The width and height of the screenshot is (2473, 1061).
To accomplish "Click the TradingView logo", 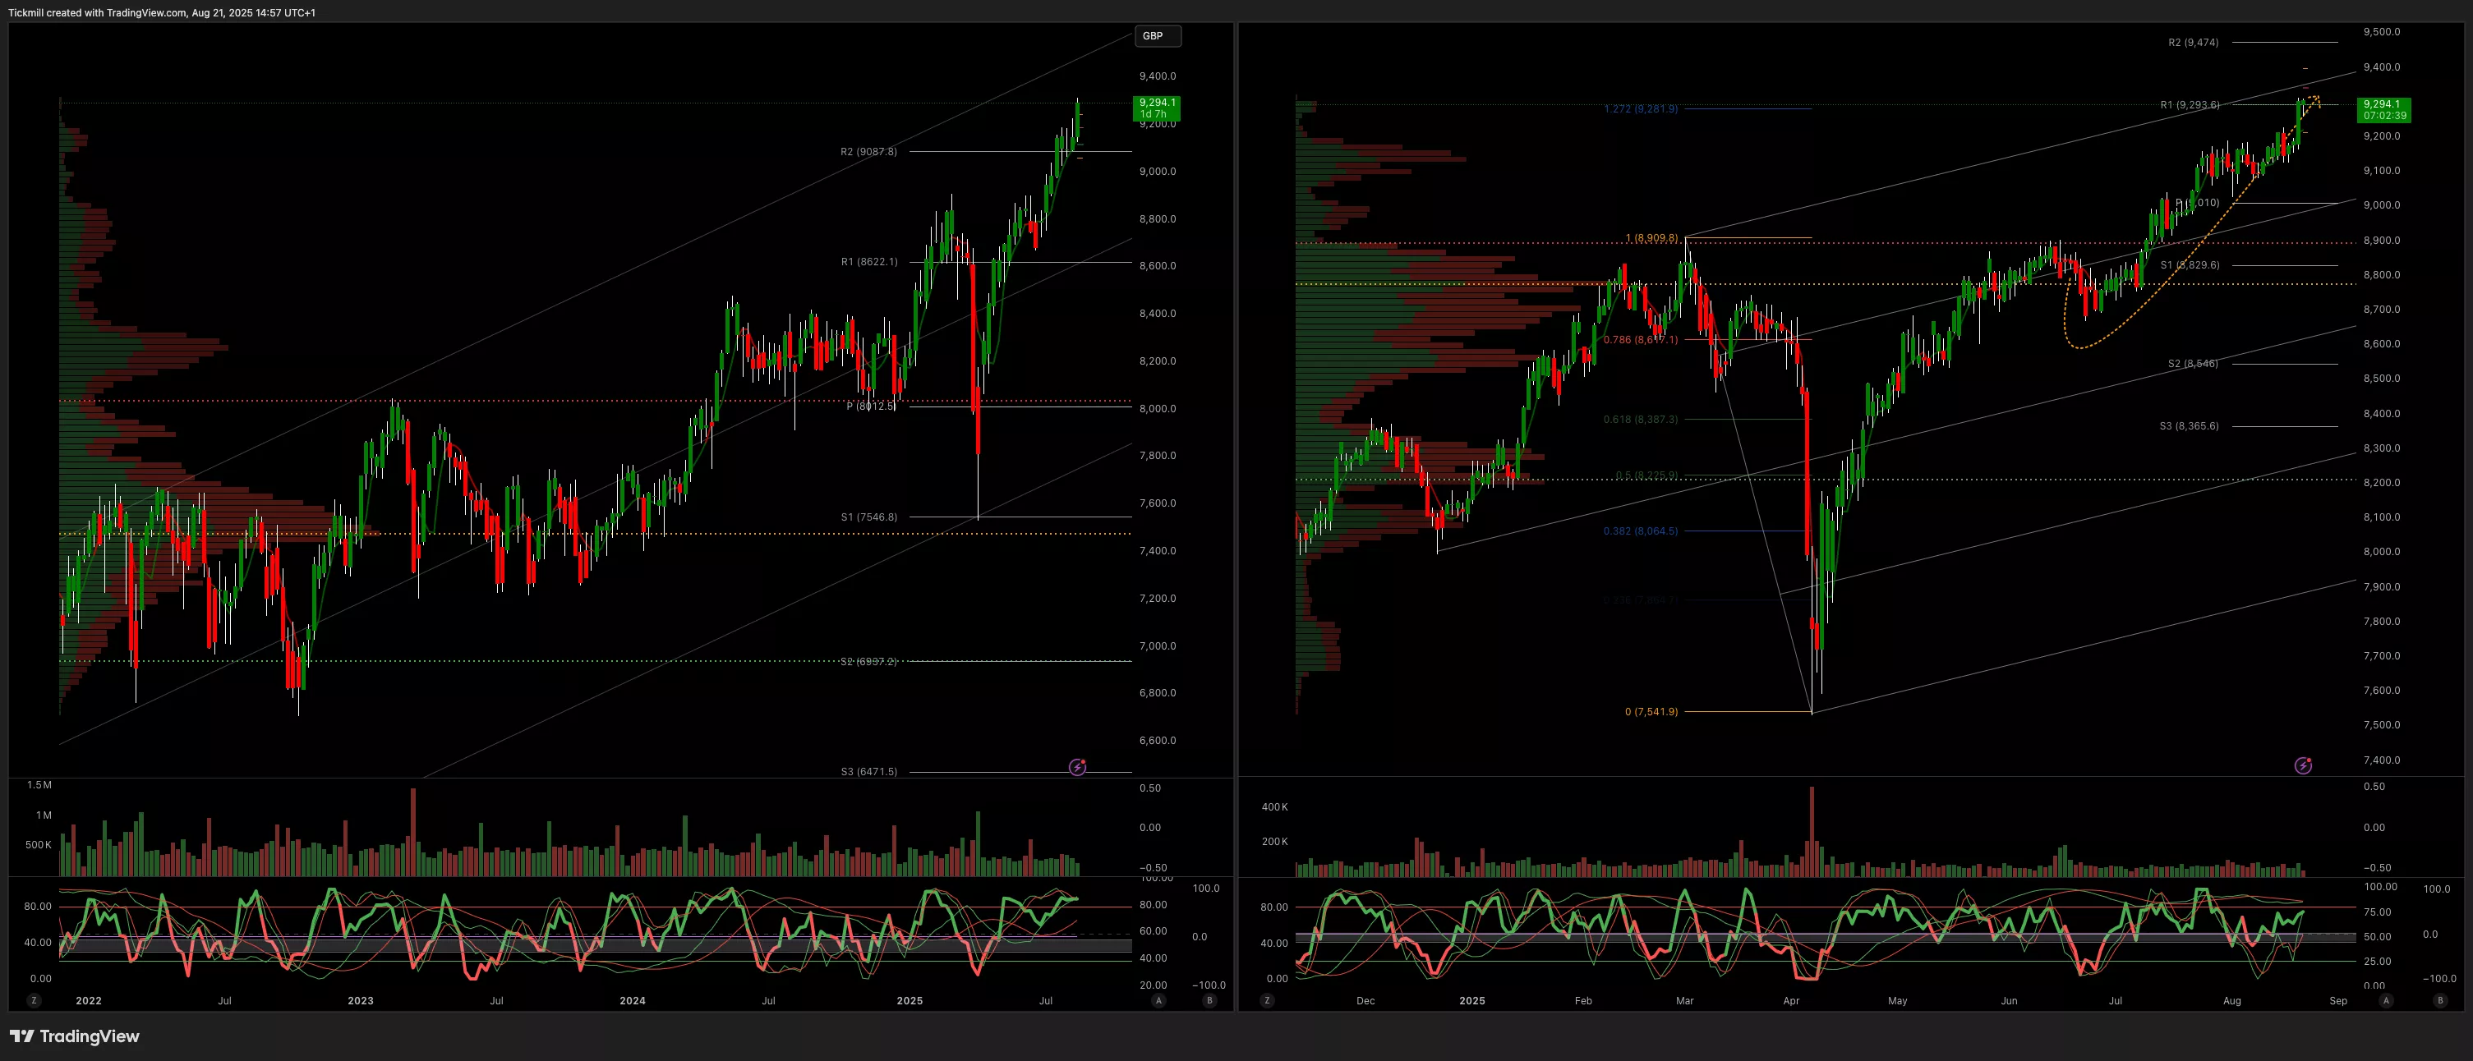I will tap(75, 1036).
